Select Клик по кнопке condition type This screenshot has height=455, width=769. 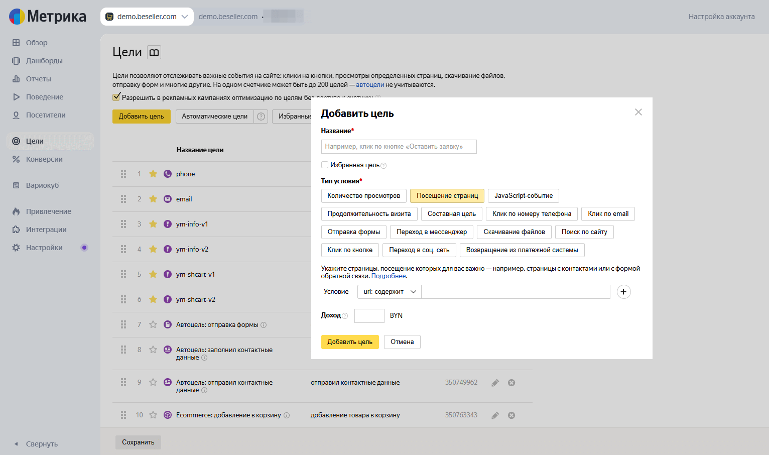pyautogui.click(x=350, y=250)
